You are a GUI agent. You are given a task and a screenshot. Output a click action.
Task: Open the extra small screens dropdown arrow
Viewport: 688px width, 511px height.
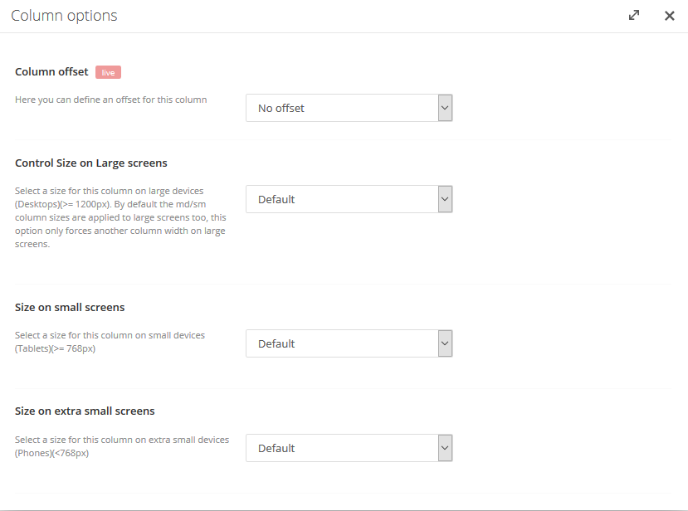tap(445, 448)
